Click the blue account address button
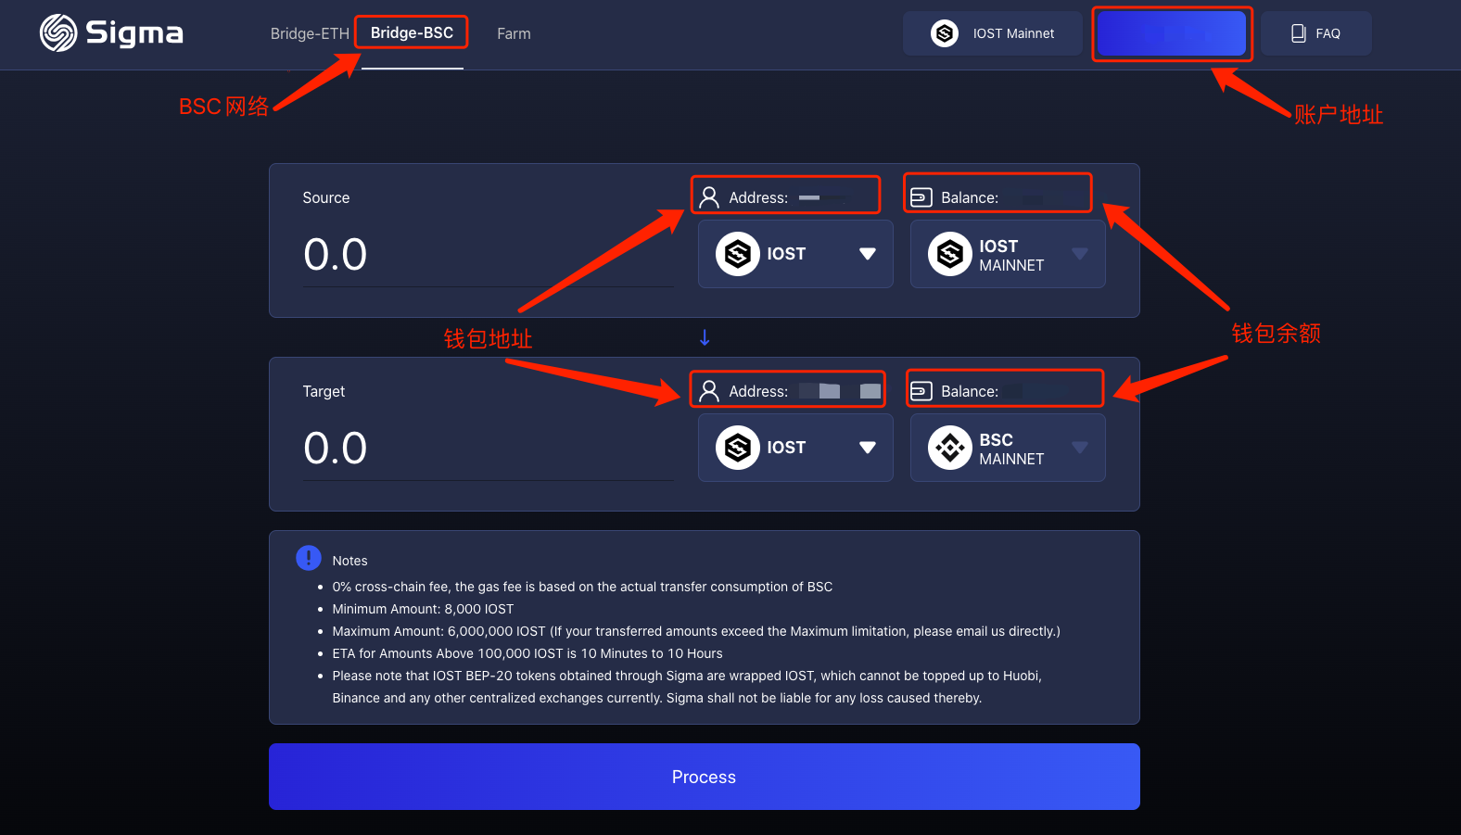 (1172, 33)
